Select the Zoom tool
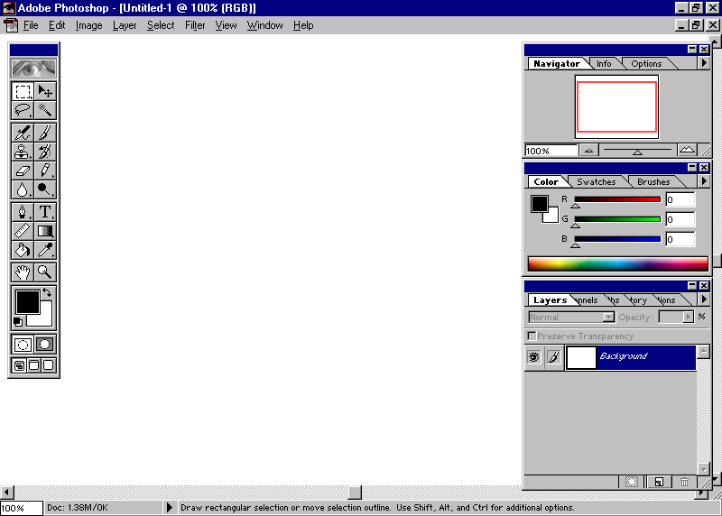722x516 pixels. pyautogui.click(x=45, y=272)
